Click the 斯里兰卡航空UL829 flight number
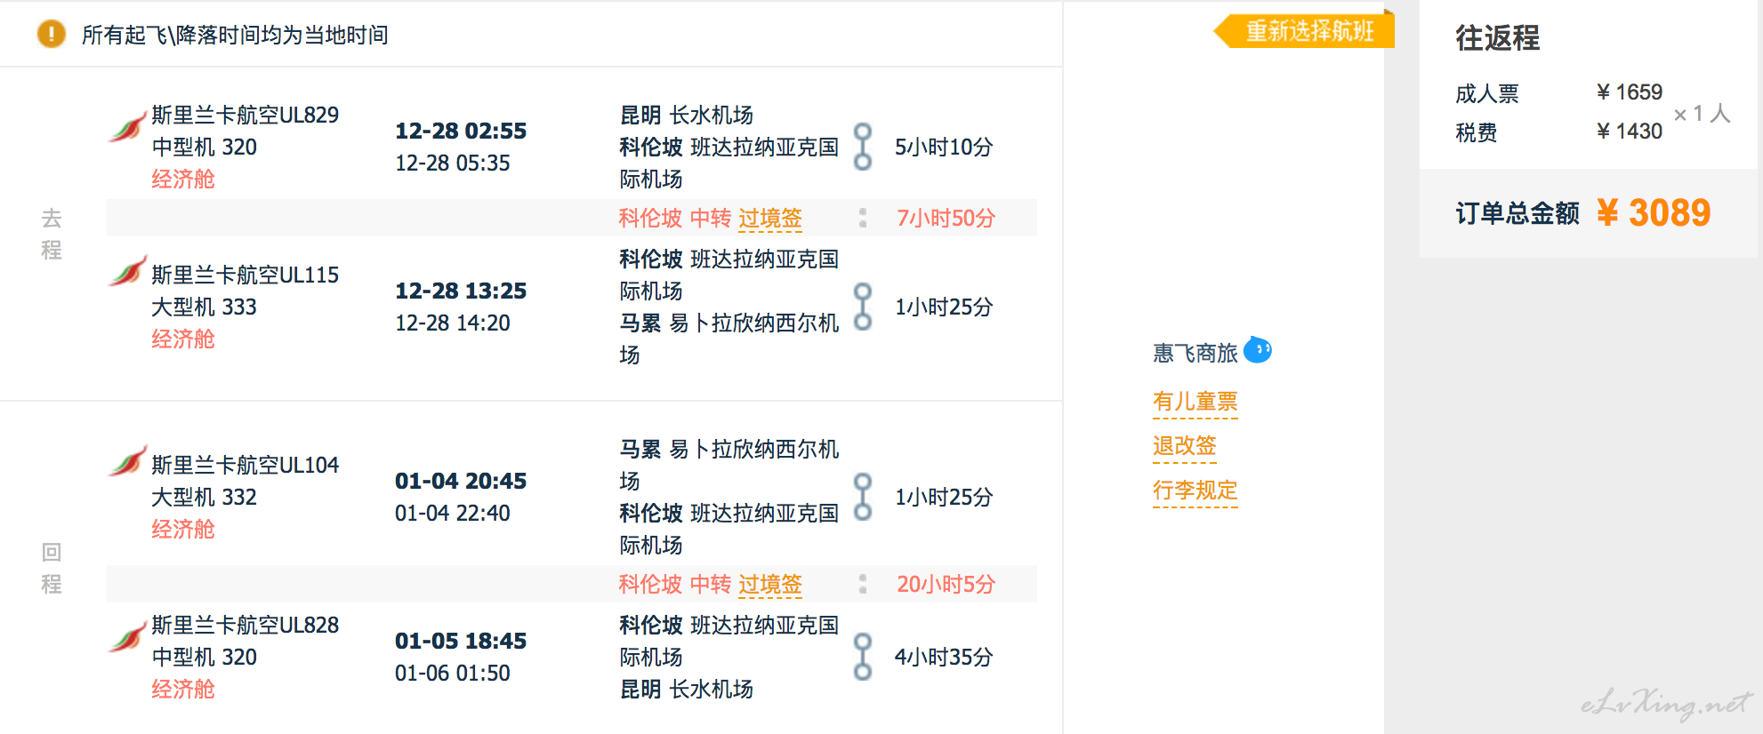 pos(245,115)
